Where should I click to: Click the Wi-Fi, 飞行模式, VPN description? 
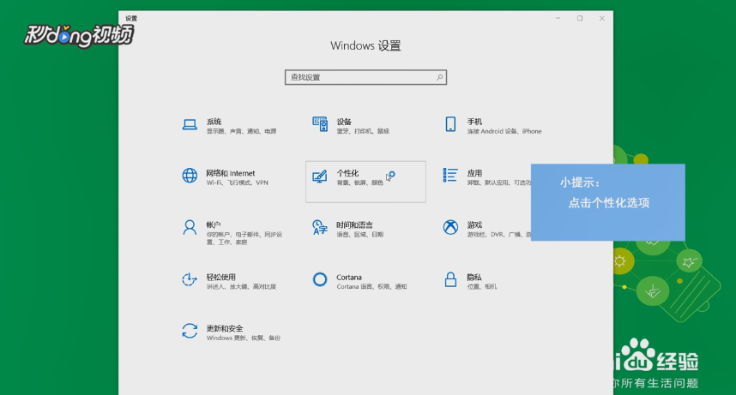[x=238, y=183]
